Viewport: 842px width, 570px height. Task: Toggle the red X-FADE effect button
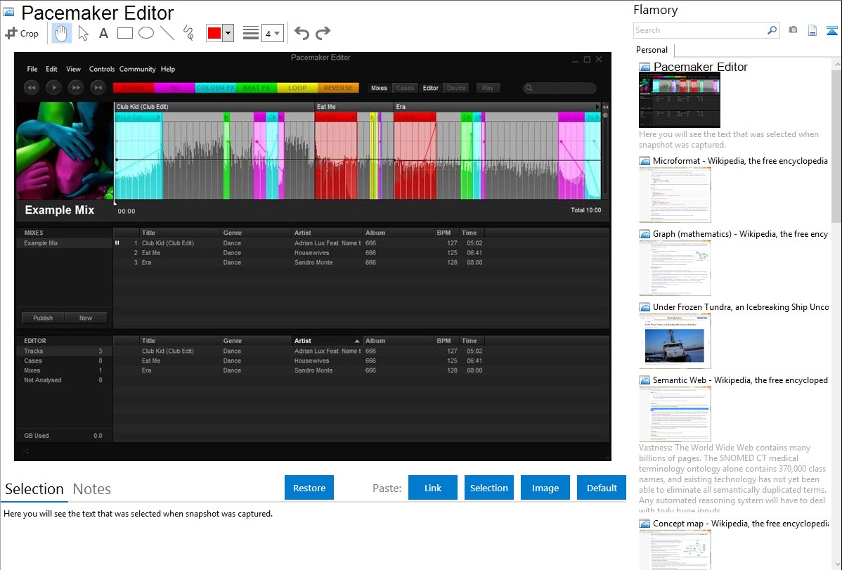133,88
